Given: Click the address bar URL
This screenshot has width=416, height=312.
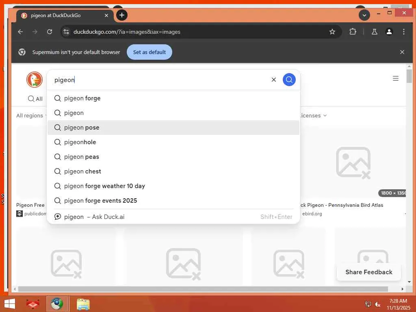Looking at the screenshot, I should pos(127,32).
